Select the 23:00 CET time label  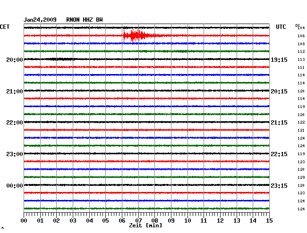[x=15, y=154]
